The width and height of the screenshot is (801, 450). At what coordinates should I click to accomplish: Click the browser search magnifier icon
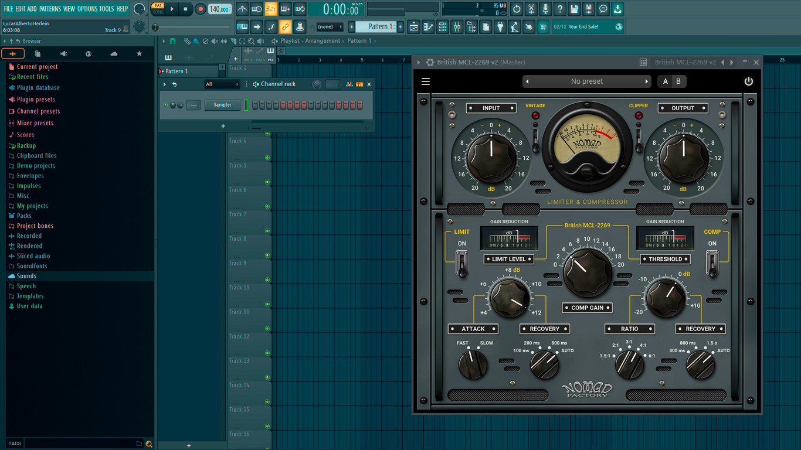pyautogui.click(x=149, y=444)
